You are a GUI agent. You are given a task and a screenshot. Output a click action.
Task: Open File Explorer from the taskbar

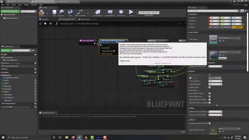[67, 137]
